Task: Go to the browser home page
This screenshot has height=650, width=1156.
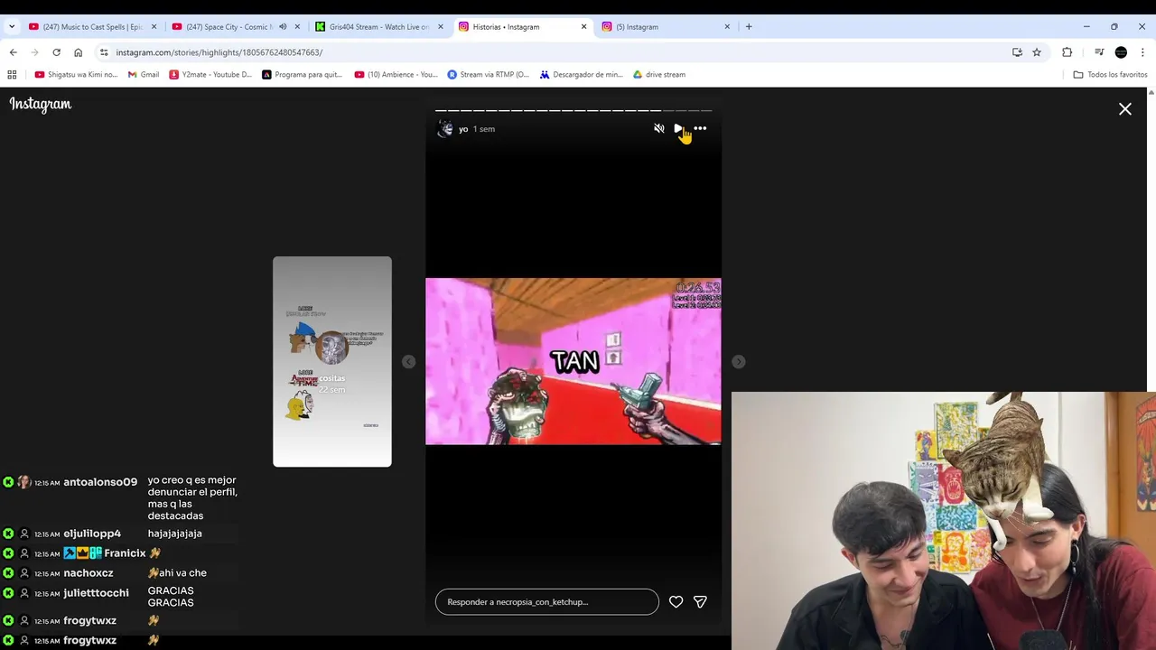Action: (x=78, y=52)
